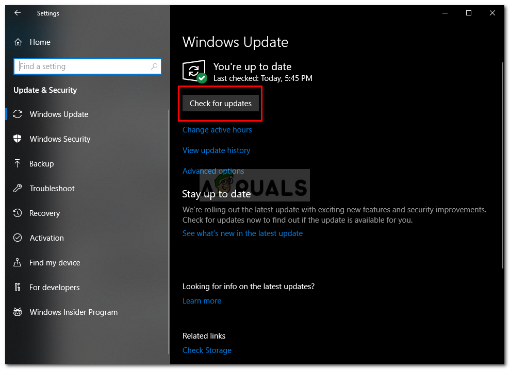Image resolution: width=510 pixels, height=370 pixels.
Task: Click the Troubleshoot wrench icon
Action: click(18, 188)
